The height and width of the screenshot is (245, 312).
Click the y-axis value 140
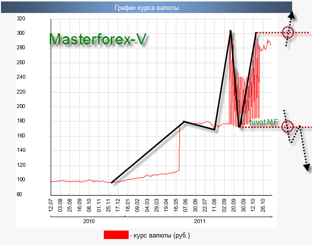point(21,150)
